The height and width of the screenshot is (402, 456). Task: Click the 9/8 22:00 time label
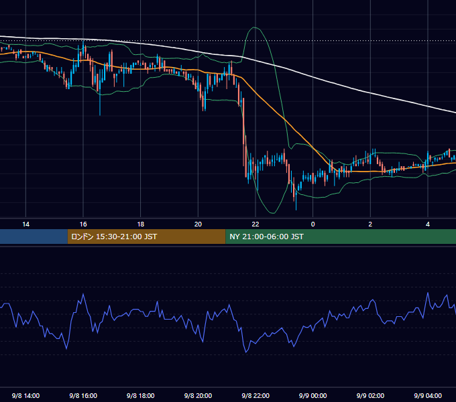pos(255,395)
